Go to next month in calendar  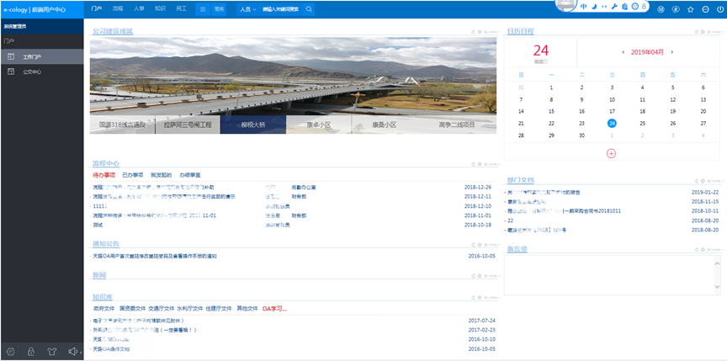pyautogui.click(x=671, y=52)
